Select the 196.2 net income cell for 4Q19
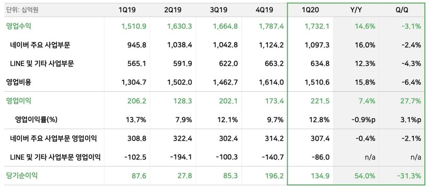This screenshot has width=429, height=192. click(274, 176)
